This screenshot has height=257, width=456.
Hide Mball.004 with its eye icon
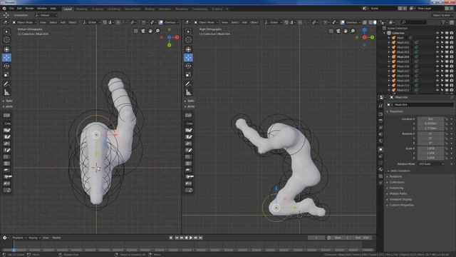pyautogui.click(x=437, y=57)
